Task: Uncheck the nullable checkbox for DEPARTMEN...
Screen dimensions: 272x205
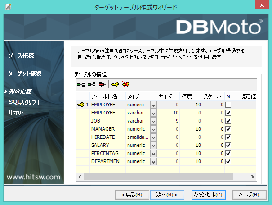Action: click(228, 162)
